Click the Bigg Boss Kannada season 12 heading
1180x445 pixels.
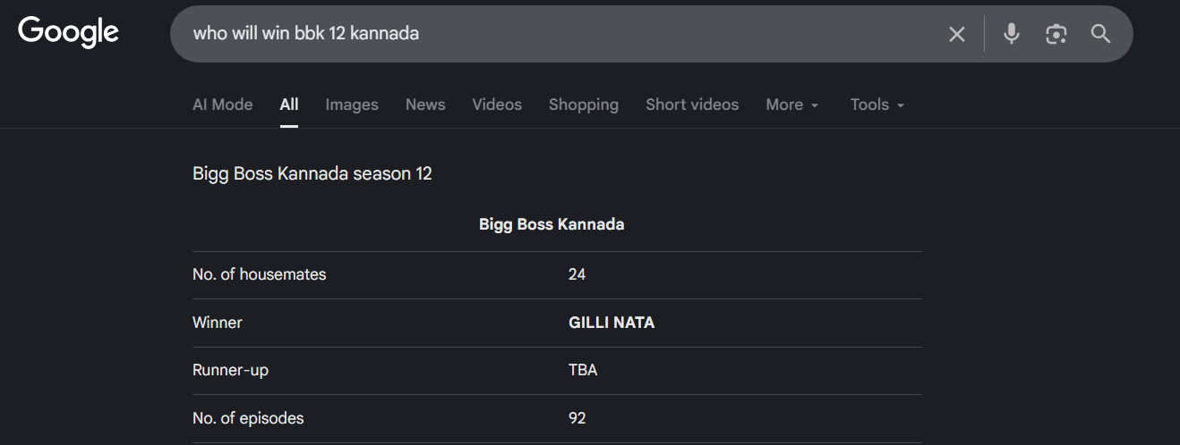pyautogui.click(x=312, y=173)
